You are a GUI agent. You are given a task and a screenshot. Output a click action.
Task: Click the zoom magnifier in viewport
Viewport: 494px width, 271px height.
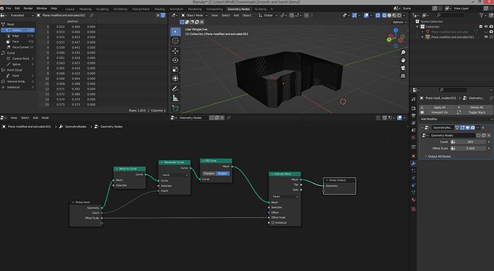point(403,52)
